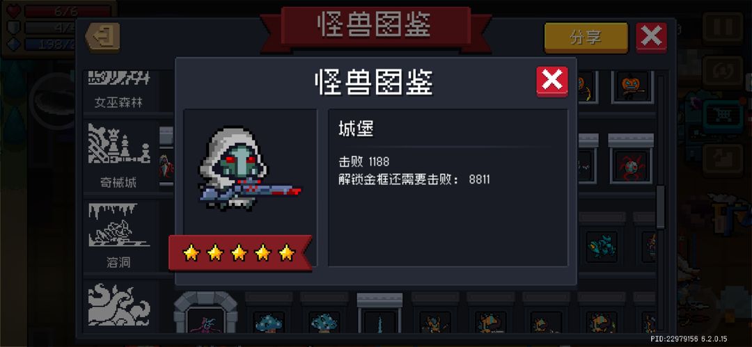The height and width of the screenshot is (347, 752).
Task: Close the monster detail popup
Action: coord(552,81)
